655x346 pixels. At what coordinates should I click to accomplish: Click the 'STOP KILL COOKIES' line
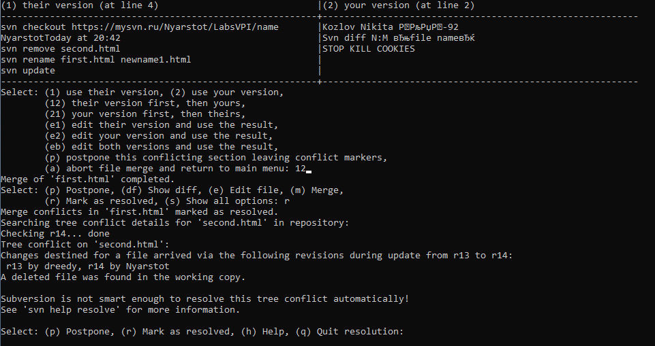click(x=369, y=49)
